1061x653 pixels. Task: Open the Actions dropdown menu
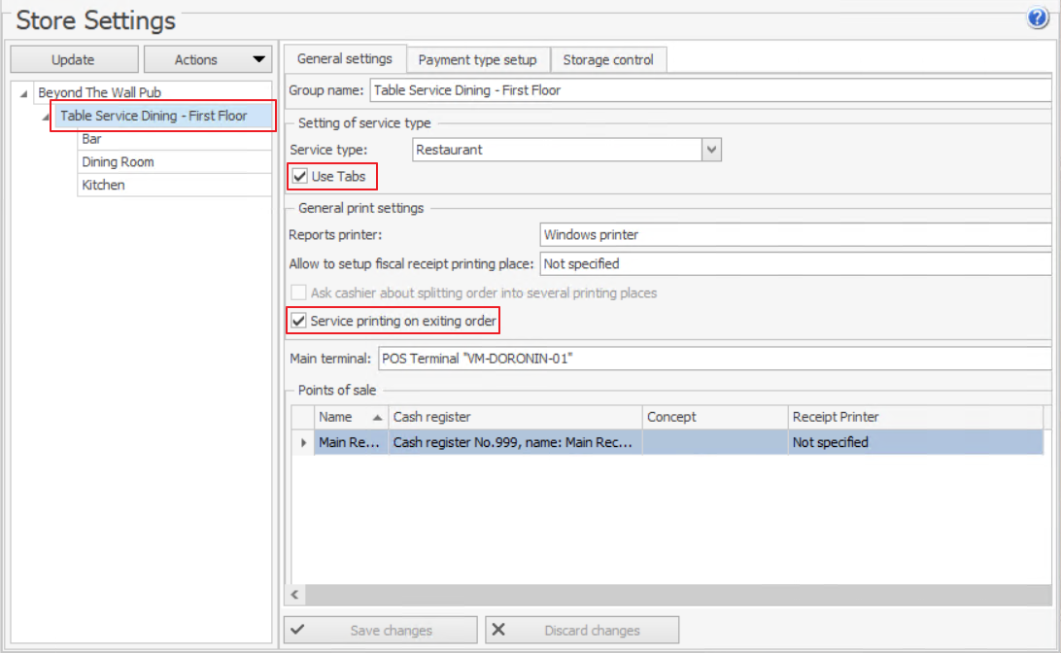207,60
